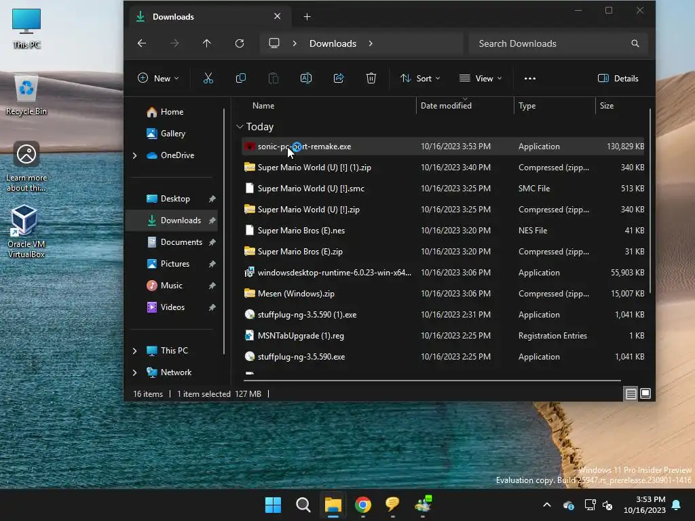The height and width of the screenshot is (521, 695).
Task: Show hidden system tray icons
Action: 547,505
